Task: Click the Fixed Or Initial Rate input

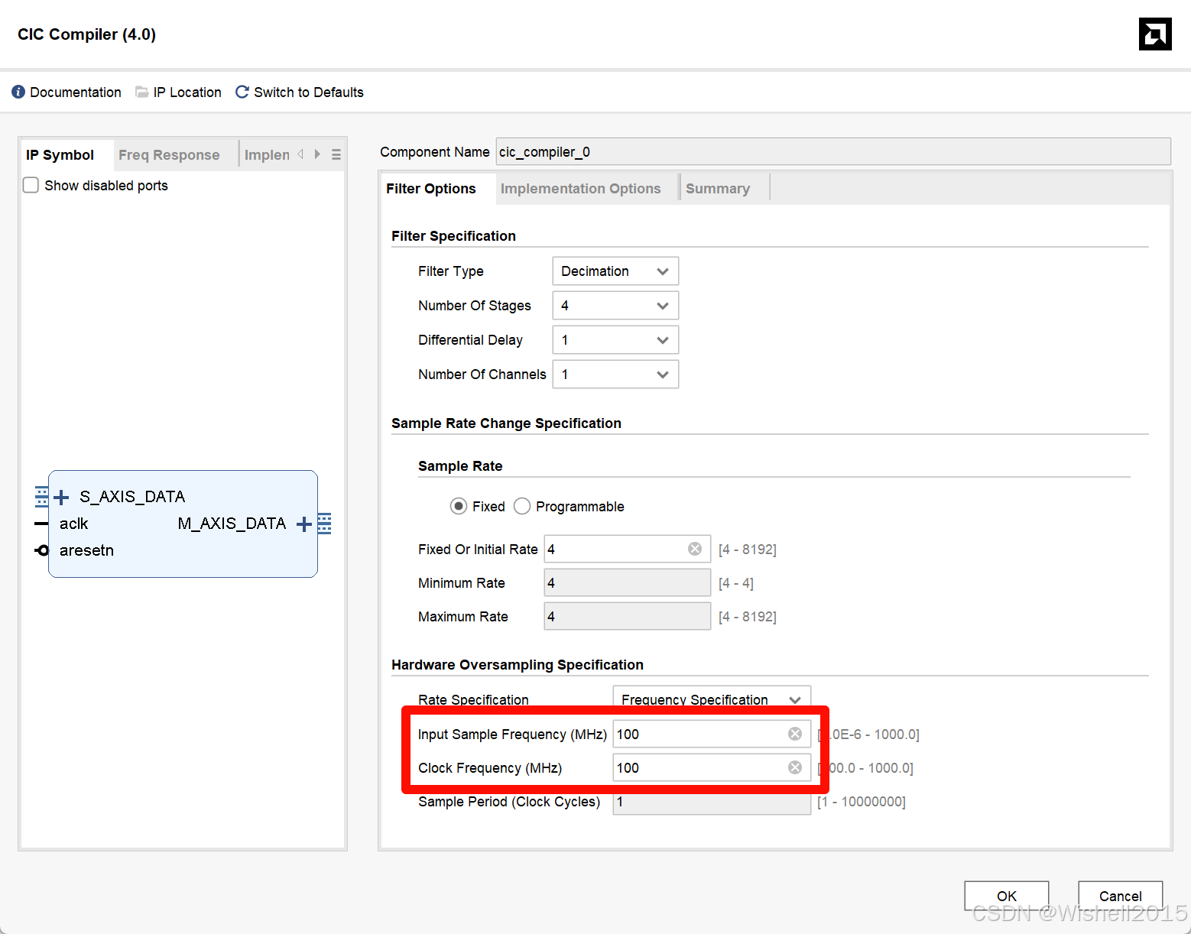Action: (628, 549)
